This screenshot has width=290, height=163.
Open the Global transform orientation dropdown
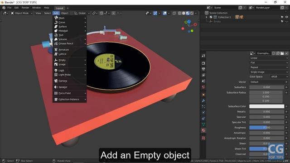click(82, 13)
